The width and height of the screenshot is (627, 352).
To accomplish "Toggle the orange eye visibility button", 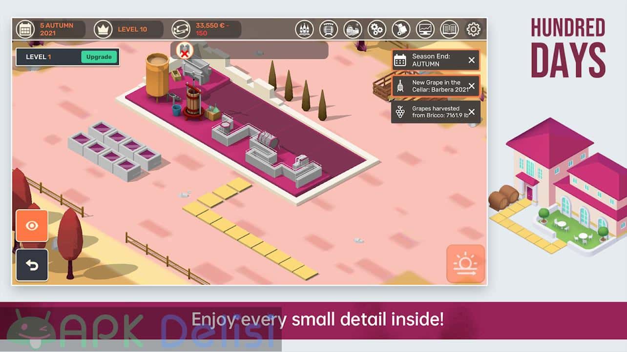I will 32,226.
